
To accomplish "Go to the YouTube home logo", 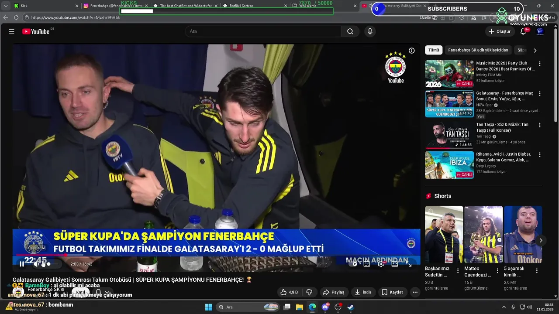I will pos(36,31).
